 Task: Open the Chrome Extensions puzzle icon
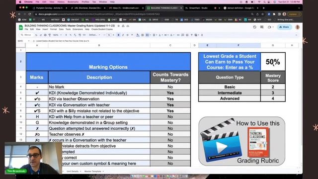274,14
